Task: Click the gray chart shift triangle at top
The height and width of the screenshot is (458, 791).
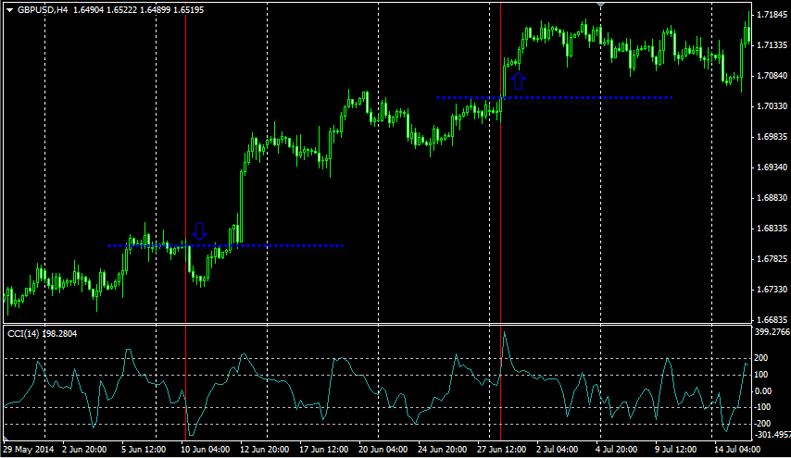Action: click(x=600, y=5)
